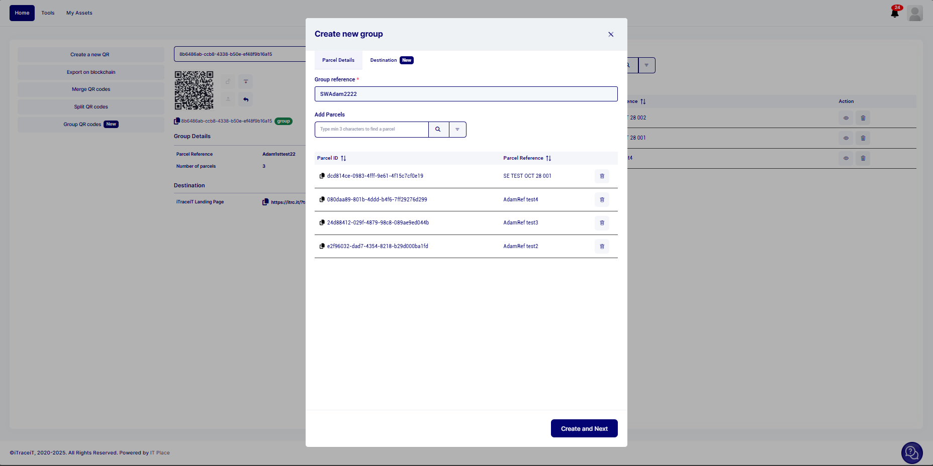
Task: Open the user profile avatar
Action: [x=915, y=13]
